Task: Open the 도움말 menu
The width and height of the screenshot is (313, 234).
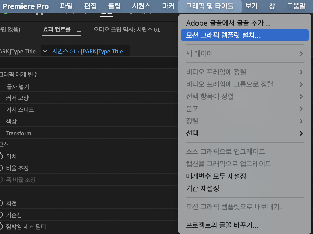Action: click(x=296, y=6)
